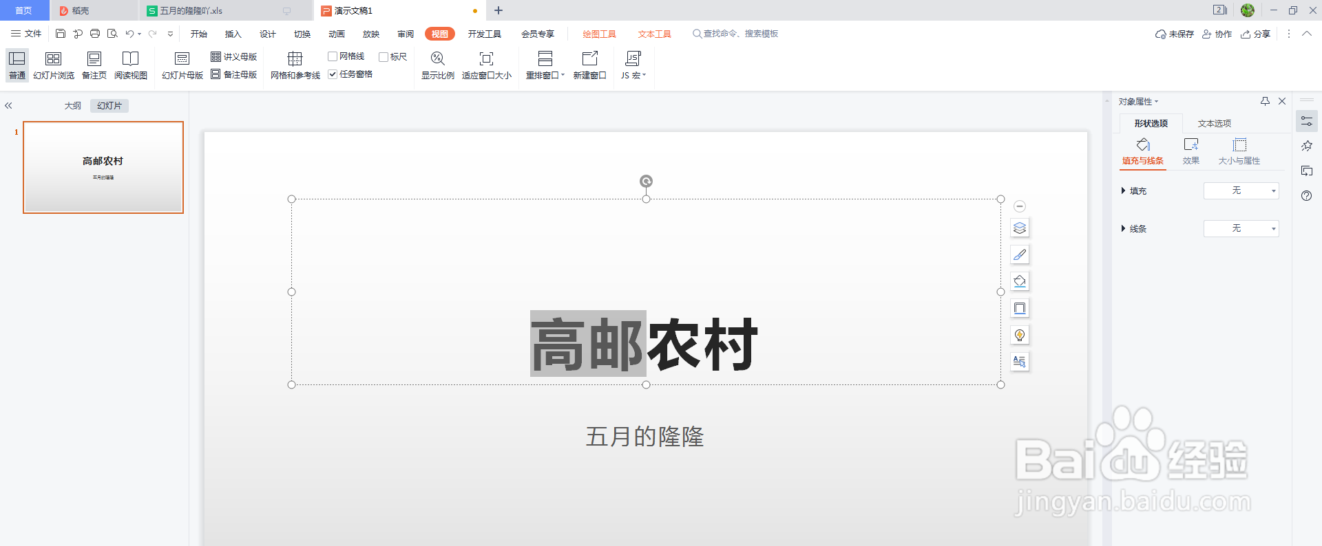
Task: Switch to the Review tab (审阅)
Action: click(406, 34)
